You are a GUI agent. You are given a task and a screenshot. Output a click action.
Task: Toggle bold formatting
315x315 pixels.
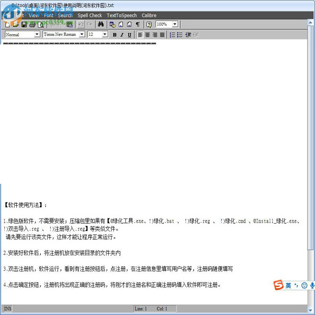tap(114, 35)
